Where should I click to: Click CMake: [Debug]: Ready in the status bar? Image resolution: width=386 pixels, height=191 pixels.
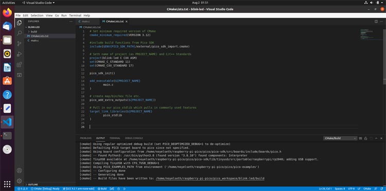tap(45, 189)
